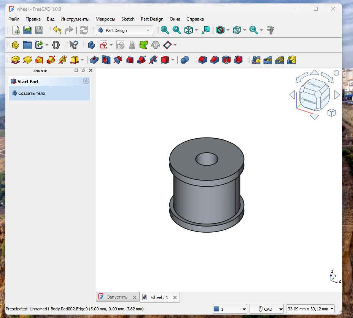Activate the Revolution tool
Viewport: 353px width, 318px height.
[x=27, y=60]
